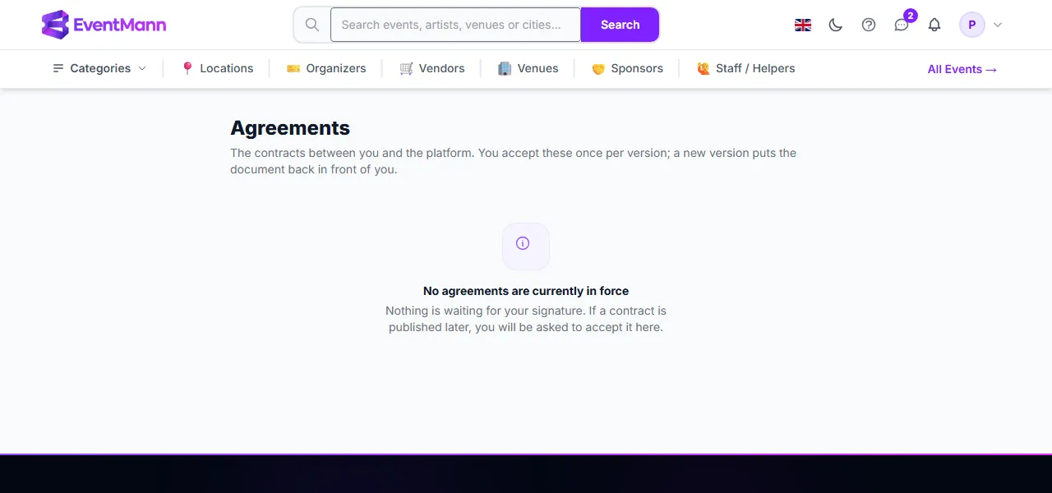Click the person icon beside Staff / Helpers

(704, 68)
